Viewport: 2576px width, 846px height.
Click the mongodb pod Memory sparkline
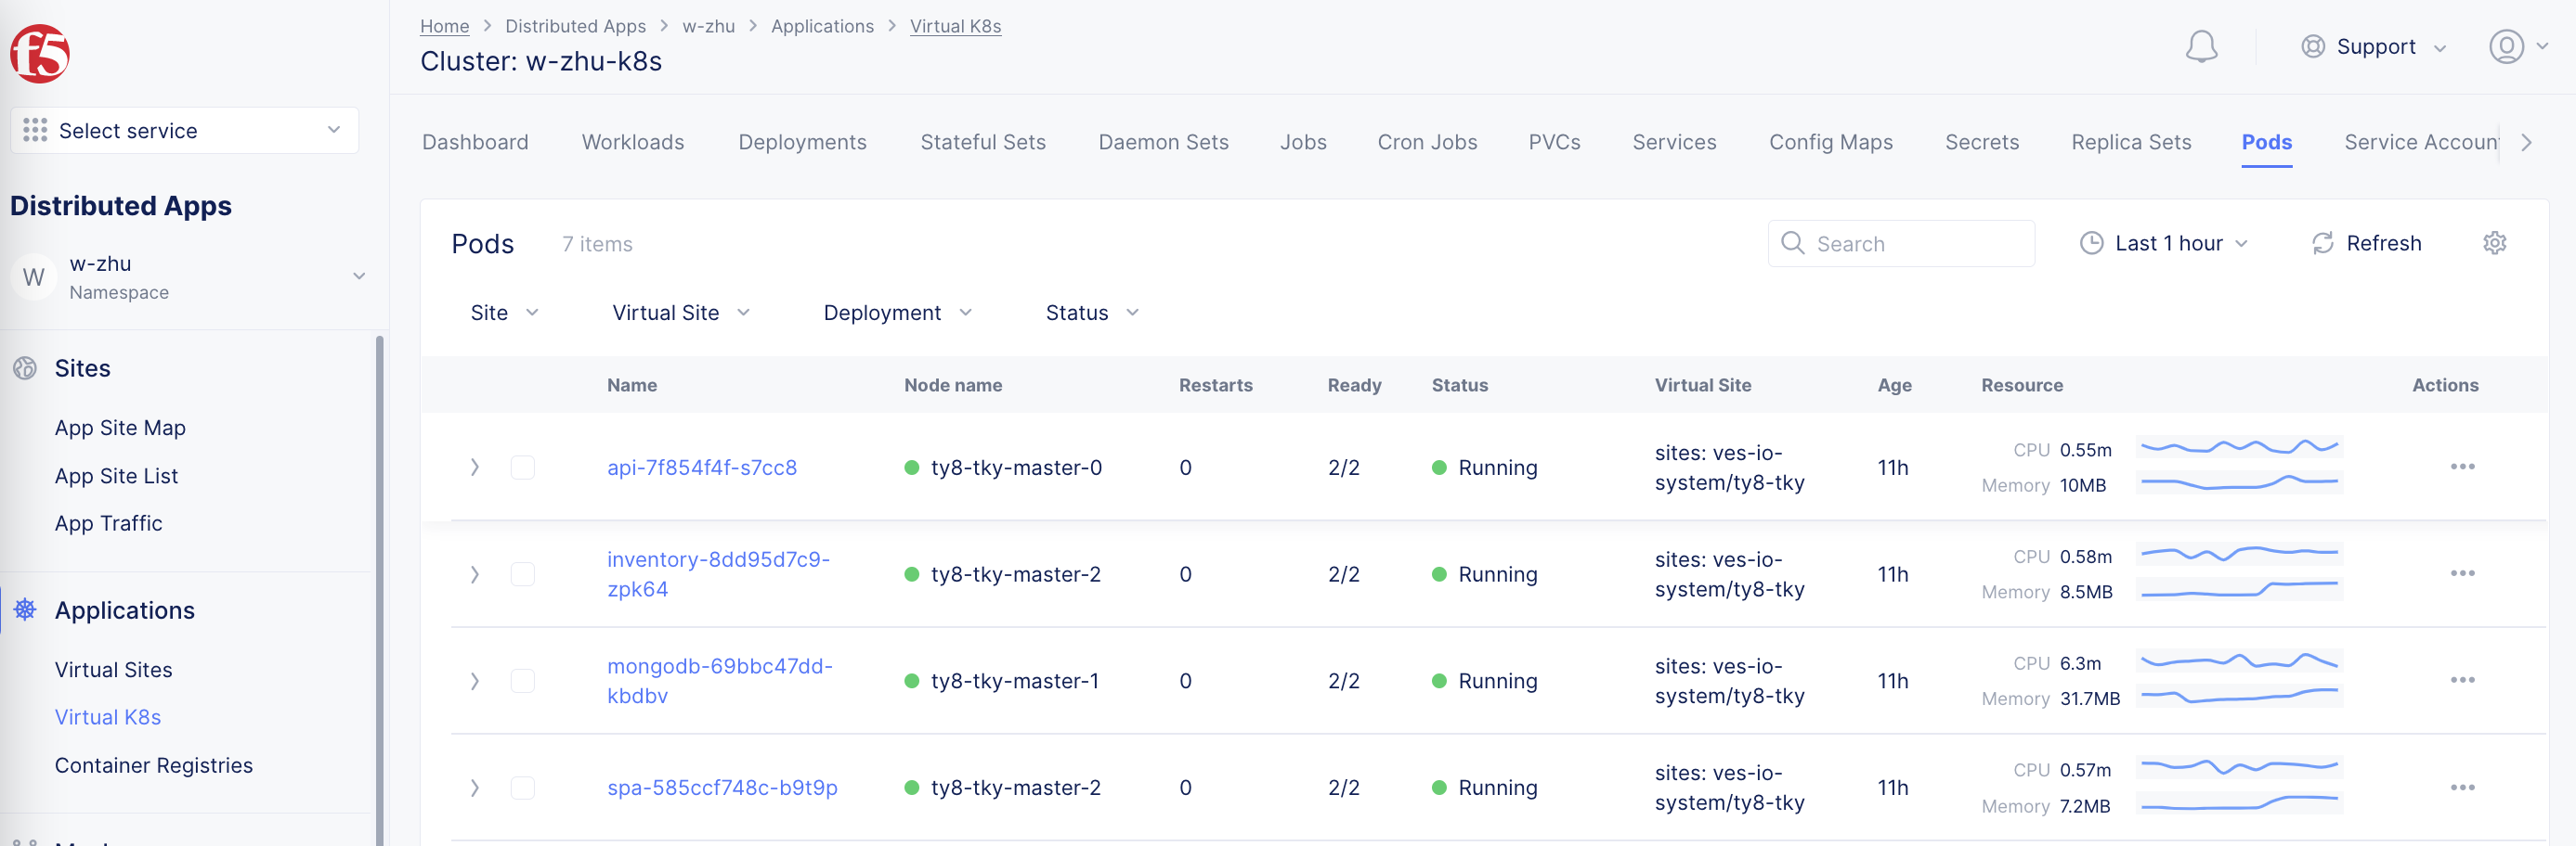pos(2239,695)
